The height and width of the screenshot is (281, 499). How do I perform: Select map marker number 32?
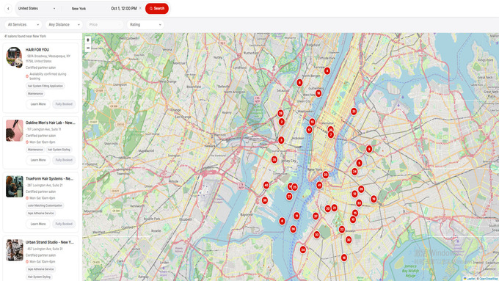(x=317, y=235)
